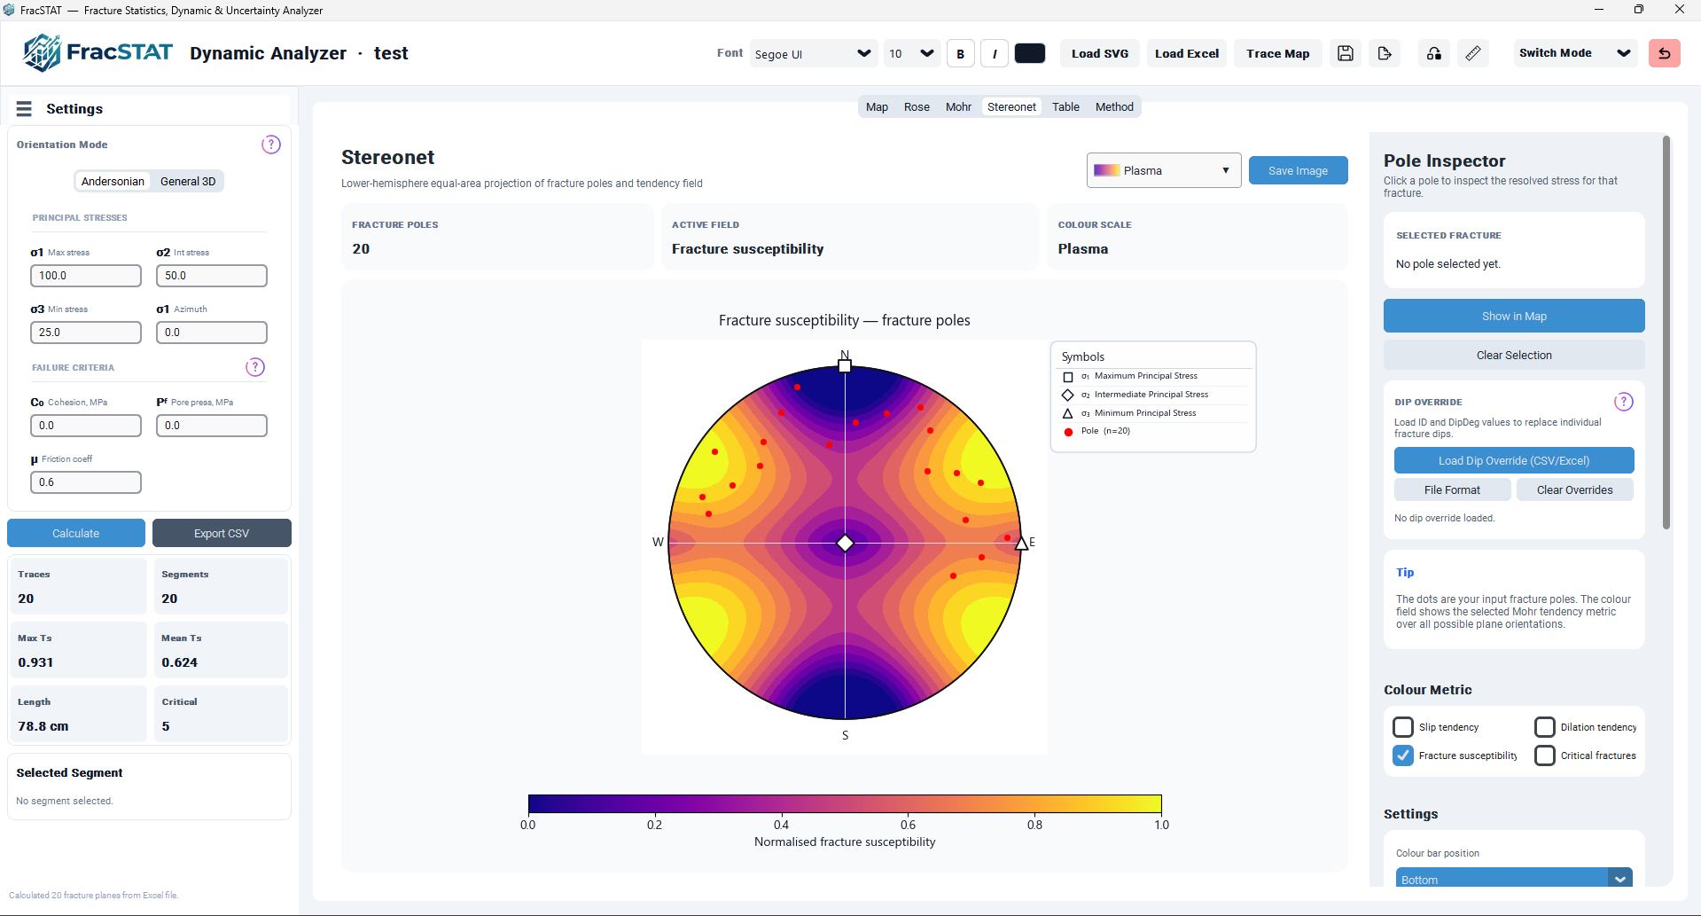Enable the Dilation tendency checkbox

[1545, 727]
